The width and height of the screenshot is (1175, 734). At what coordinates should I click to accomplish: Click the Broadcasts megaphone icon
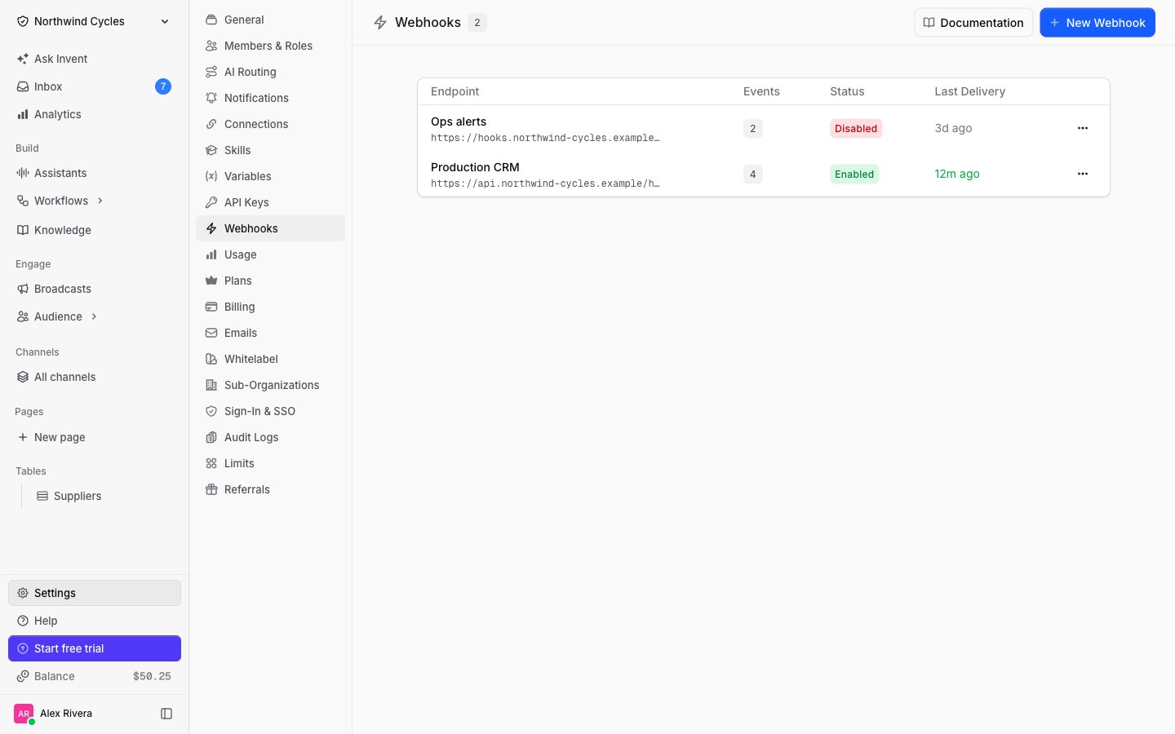tap(23, 289)
